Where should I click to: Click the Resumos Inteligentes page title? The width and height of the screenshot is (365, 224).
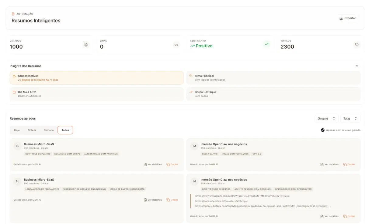(36, 21)
